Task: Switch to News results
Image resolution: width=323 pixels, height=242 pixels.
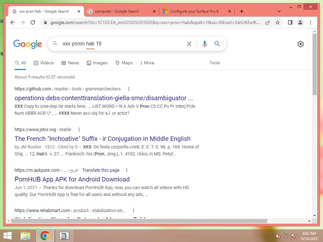Action: (x=70, y=63)
